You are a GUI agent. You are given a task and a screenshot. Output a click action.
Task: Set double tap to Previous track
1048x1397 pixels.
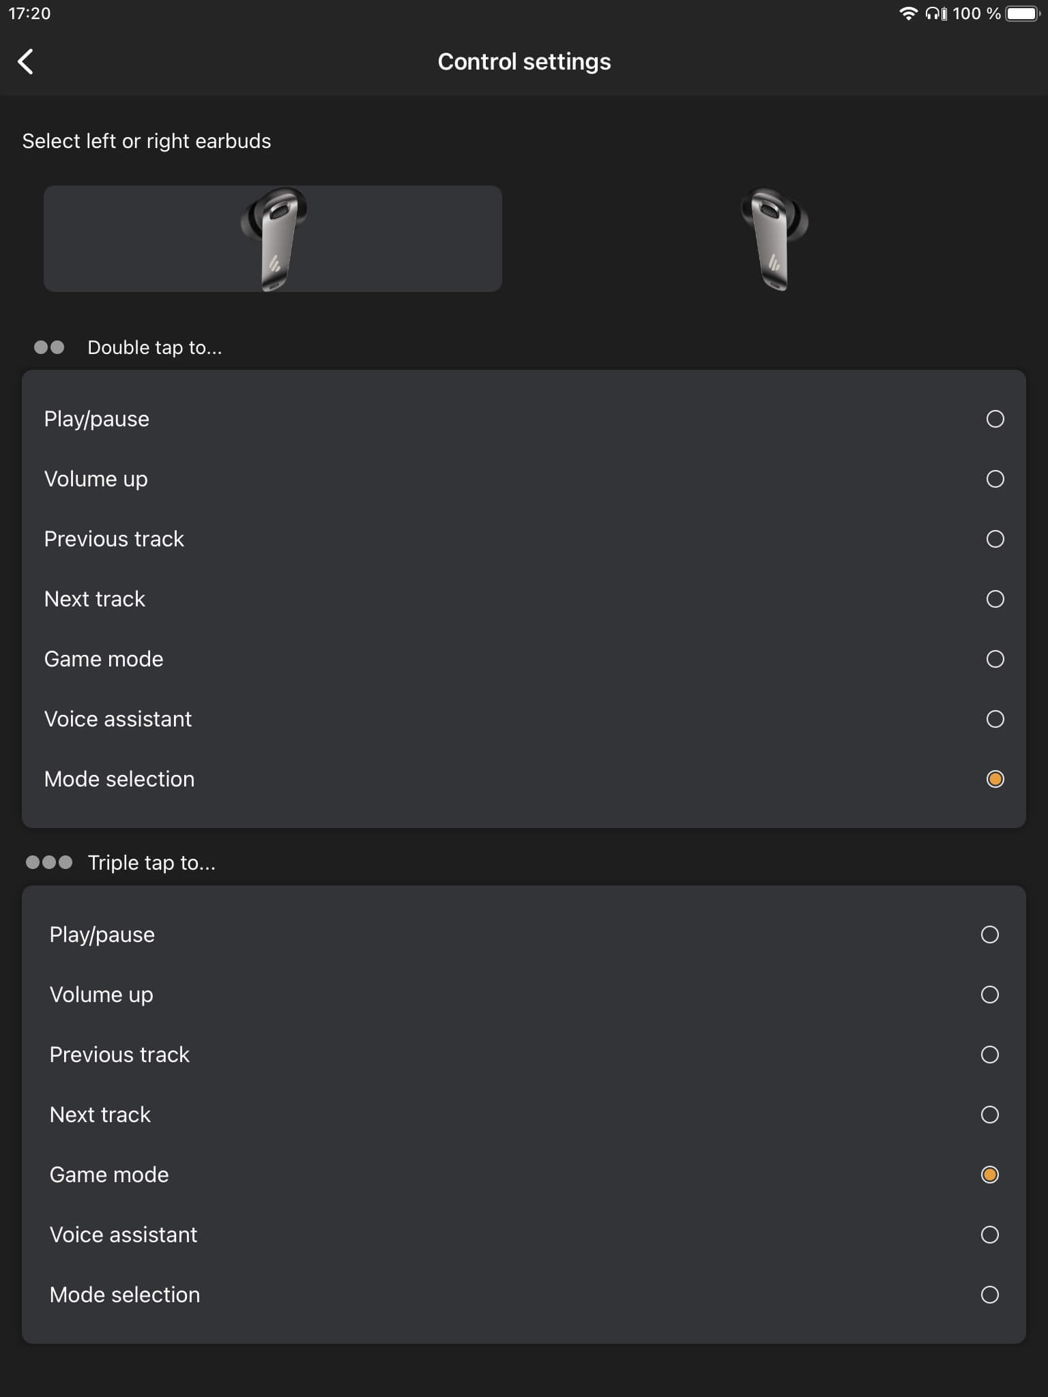point(995,539)
